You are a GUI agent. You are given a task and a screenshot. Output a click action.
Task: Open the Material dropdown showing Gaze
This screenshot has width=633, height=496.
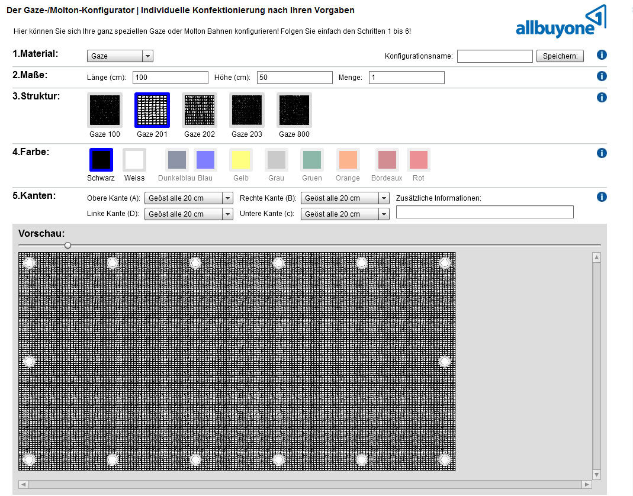coord(120,56)
